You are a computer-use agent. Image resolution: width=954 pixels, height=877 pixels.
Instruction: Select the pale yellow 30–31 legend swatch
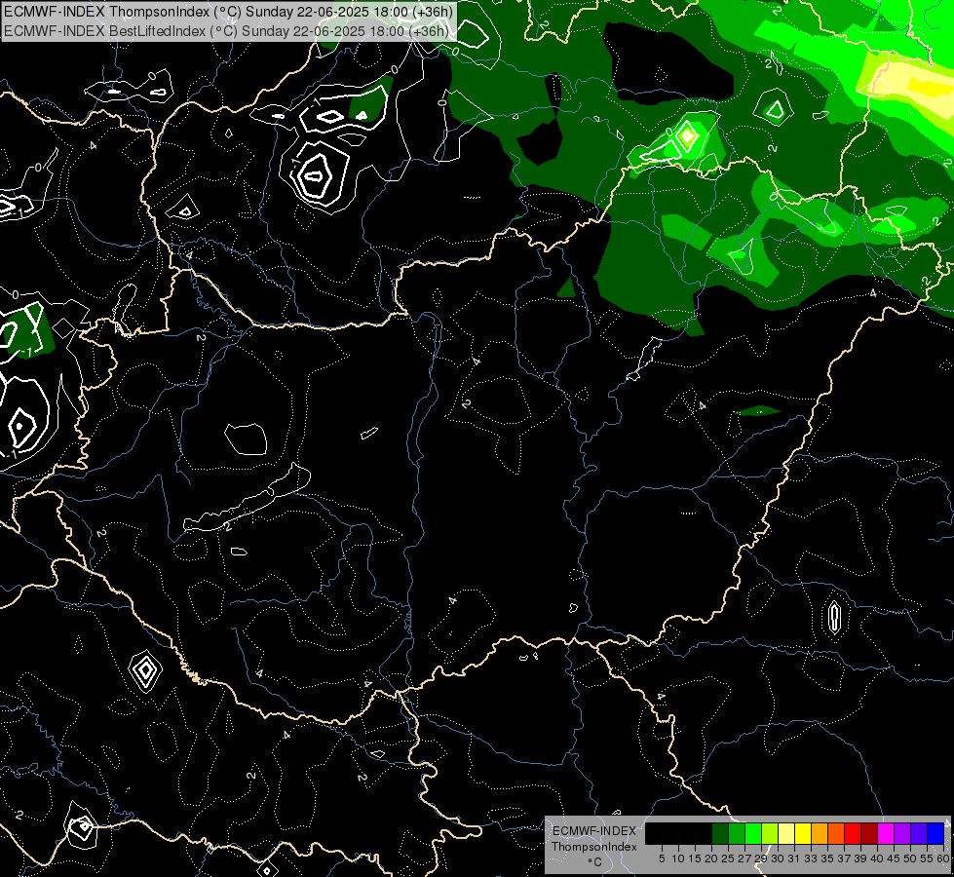pos(786,833)
